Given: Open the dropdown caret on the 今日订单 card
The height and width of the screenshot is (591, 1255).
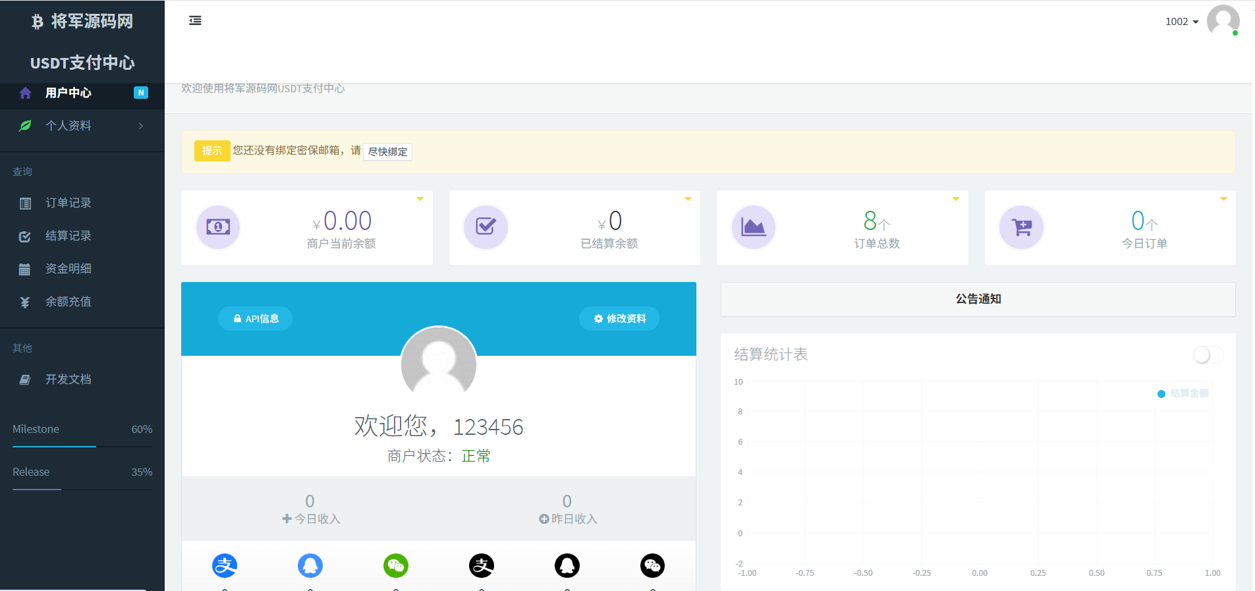Looking at the screenshot, I should click(1223, 199).
